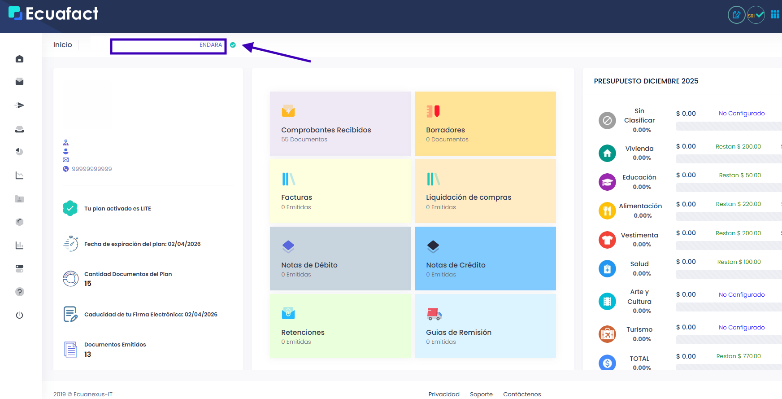This screenshot has height=399, width=782.
Task: Open the inbox tray icon in sidebar
Action: (19, 129)
